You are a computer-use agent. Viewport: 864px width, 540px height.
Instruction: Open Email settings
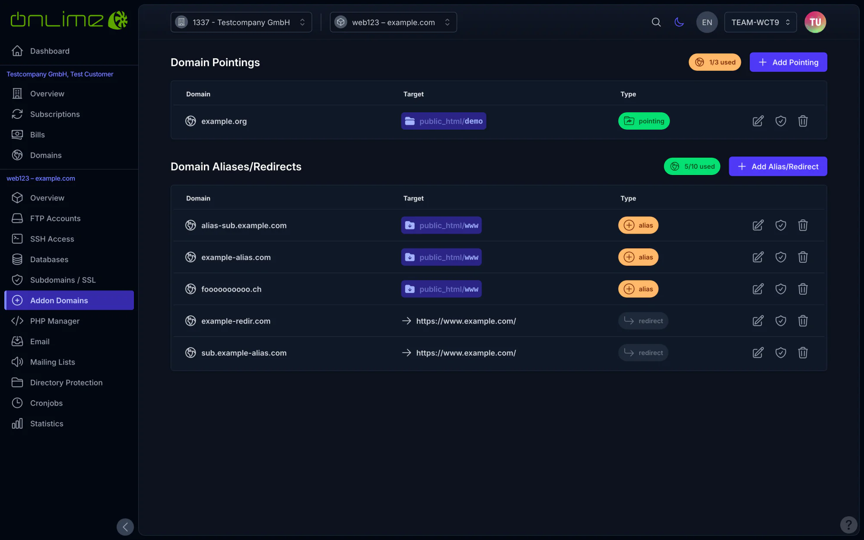(69, 341)
